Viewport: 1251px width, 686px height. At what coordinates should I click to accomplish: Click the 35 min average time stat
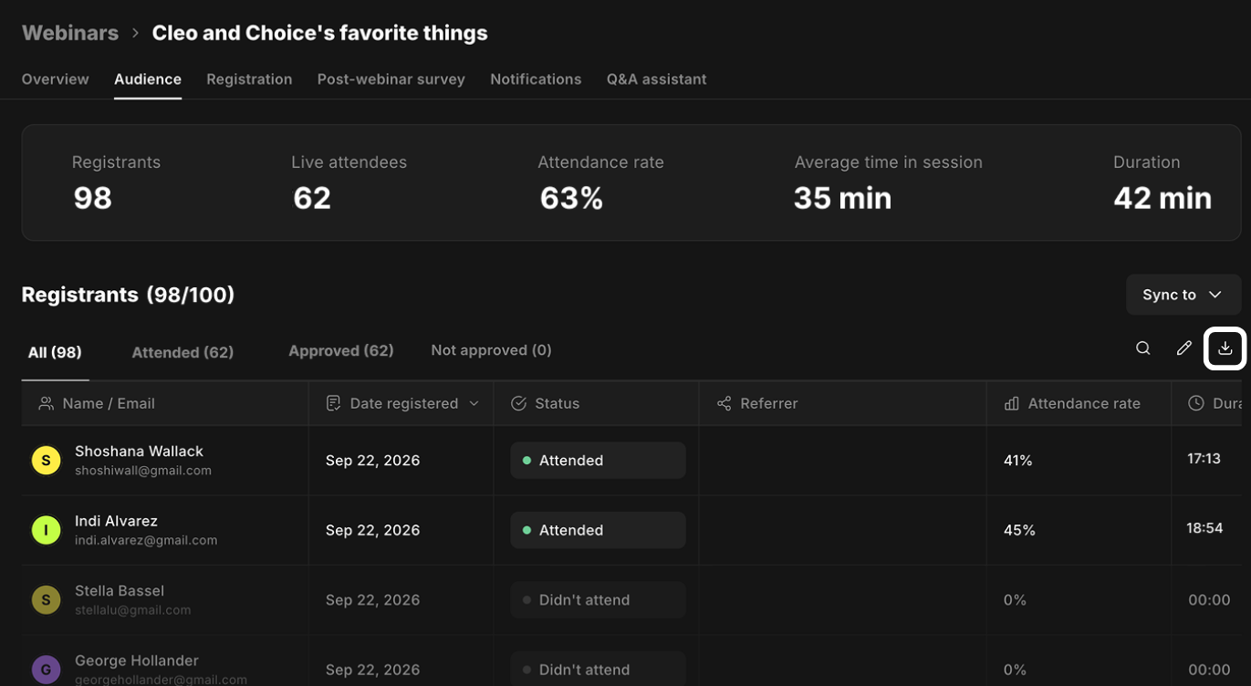tap(842, 198)
